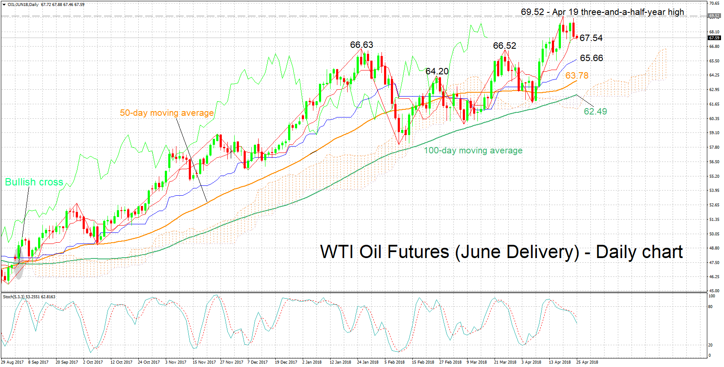Select the 'Bullish cross' annotation text
724x367 pixels.
point(34,182)
